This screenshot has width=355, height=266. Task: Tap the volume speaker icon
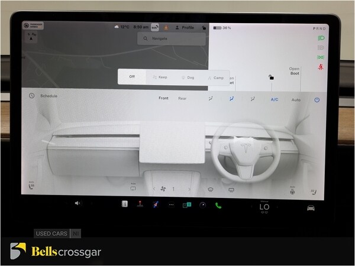tap(78, 203)
